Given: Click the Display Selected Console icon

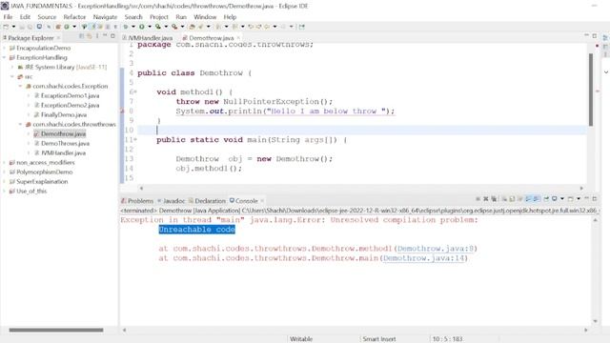Looking at the screenshot, I should coord(555,199).
